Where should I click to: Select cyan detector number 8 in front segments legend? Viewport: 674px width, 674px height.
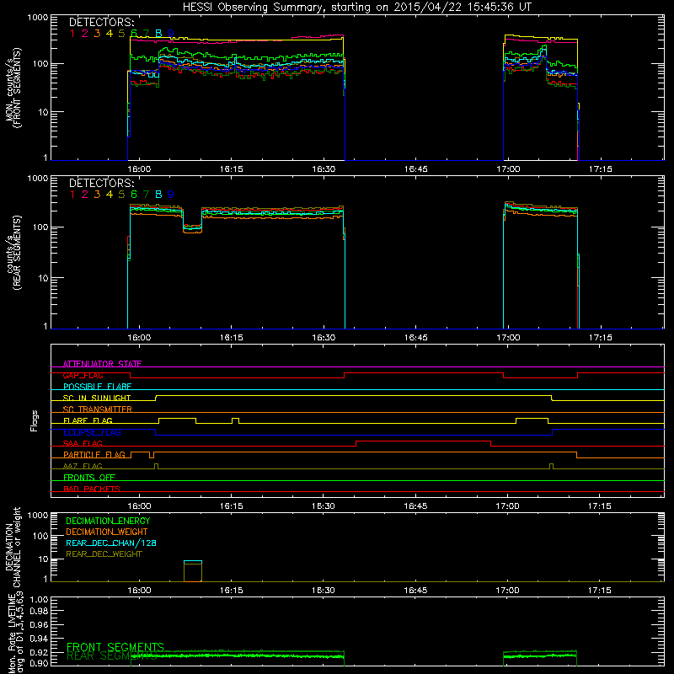tap(158, 34)
